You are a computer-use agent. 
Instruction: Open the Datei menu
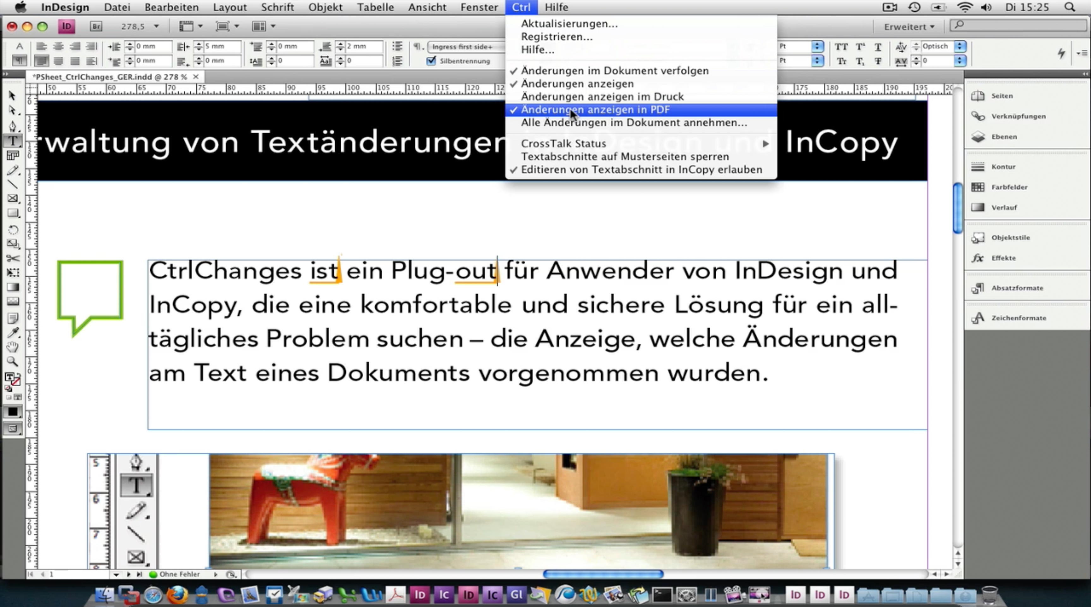pos(117,7)
